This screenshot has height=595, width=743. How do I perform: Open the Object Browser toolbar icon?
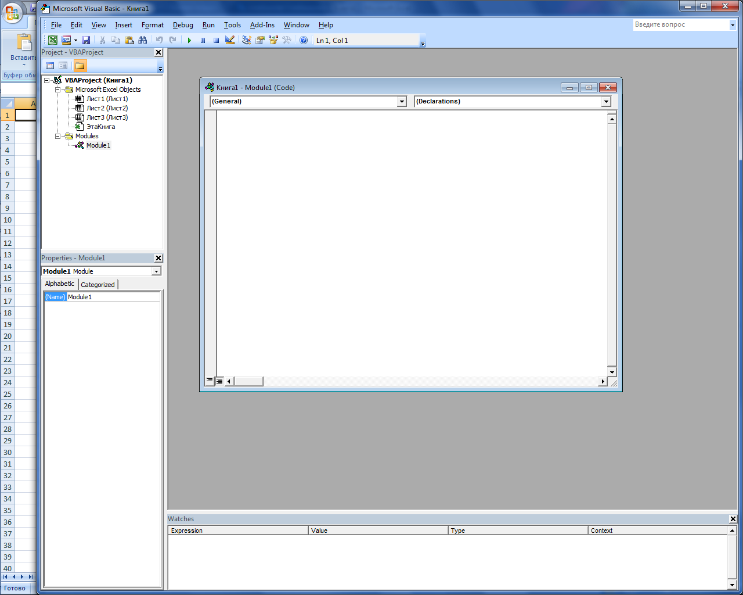tap(273, 40)
